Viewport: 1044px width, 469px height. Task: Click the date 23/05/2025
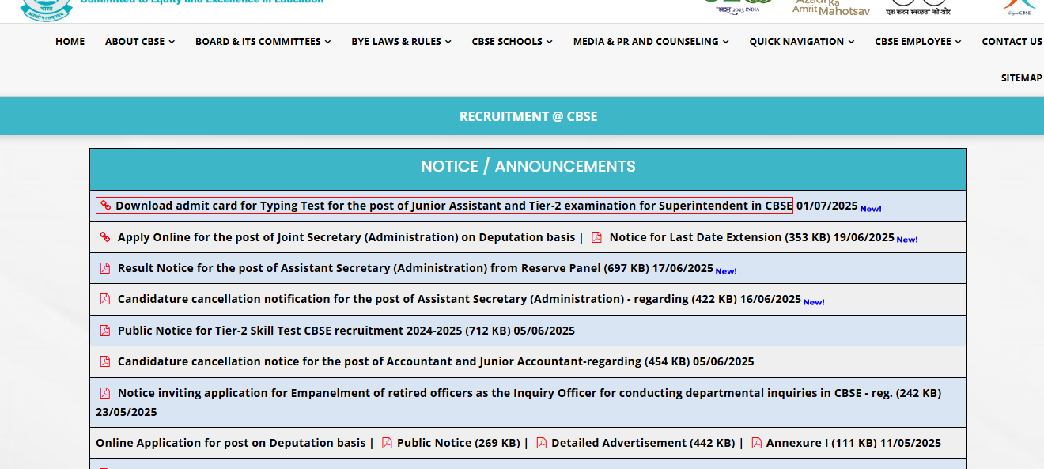coord(127,412)
